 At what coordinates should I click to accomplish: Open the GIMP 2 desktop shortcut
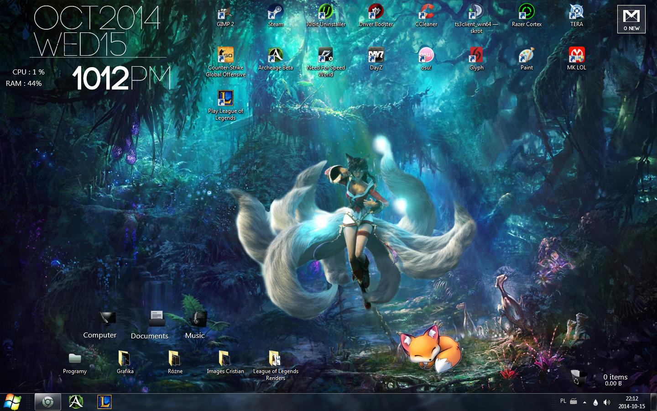(225, 16)
